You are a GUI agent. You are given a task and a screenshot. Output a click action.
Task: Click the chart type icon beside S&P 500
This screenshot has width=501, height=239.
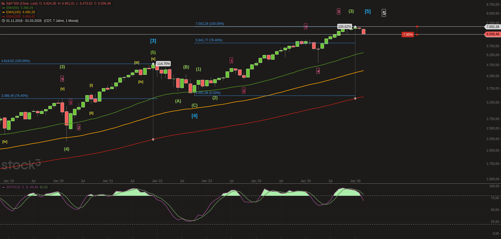point(3,4)
